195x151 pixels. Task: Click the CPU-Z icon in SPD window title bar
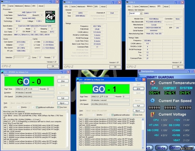(x=127, y=2)
